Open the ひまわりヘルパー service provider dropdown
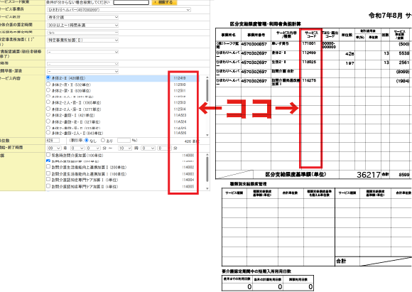Viewport: 412px width, 292px height. click(x=119, y=10)
